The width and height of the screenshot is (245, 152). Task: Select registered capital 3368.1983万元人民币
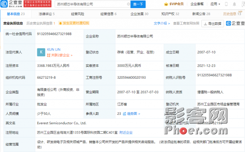click(53, 66)
